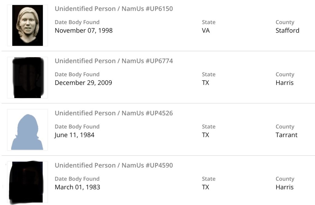Image resolution: width=315 pixels, height=205 pixels.
Task: Click the TX state value for UP6774
Action: pos(205,83)
